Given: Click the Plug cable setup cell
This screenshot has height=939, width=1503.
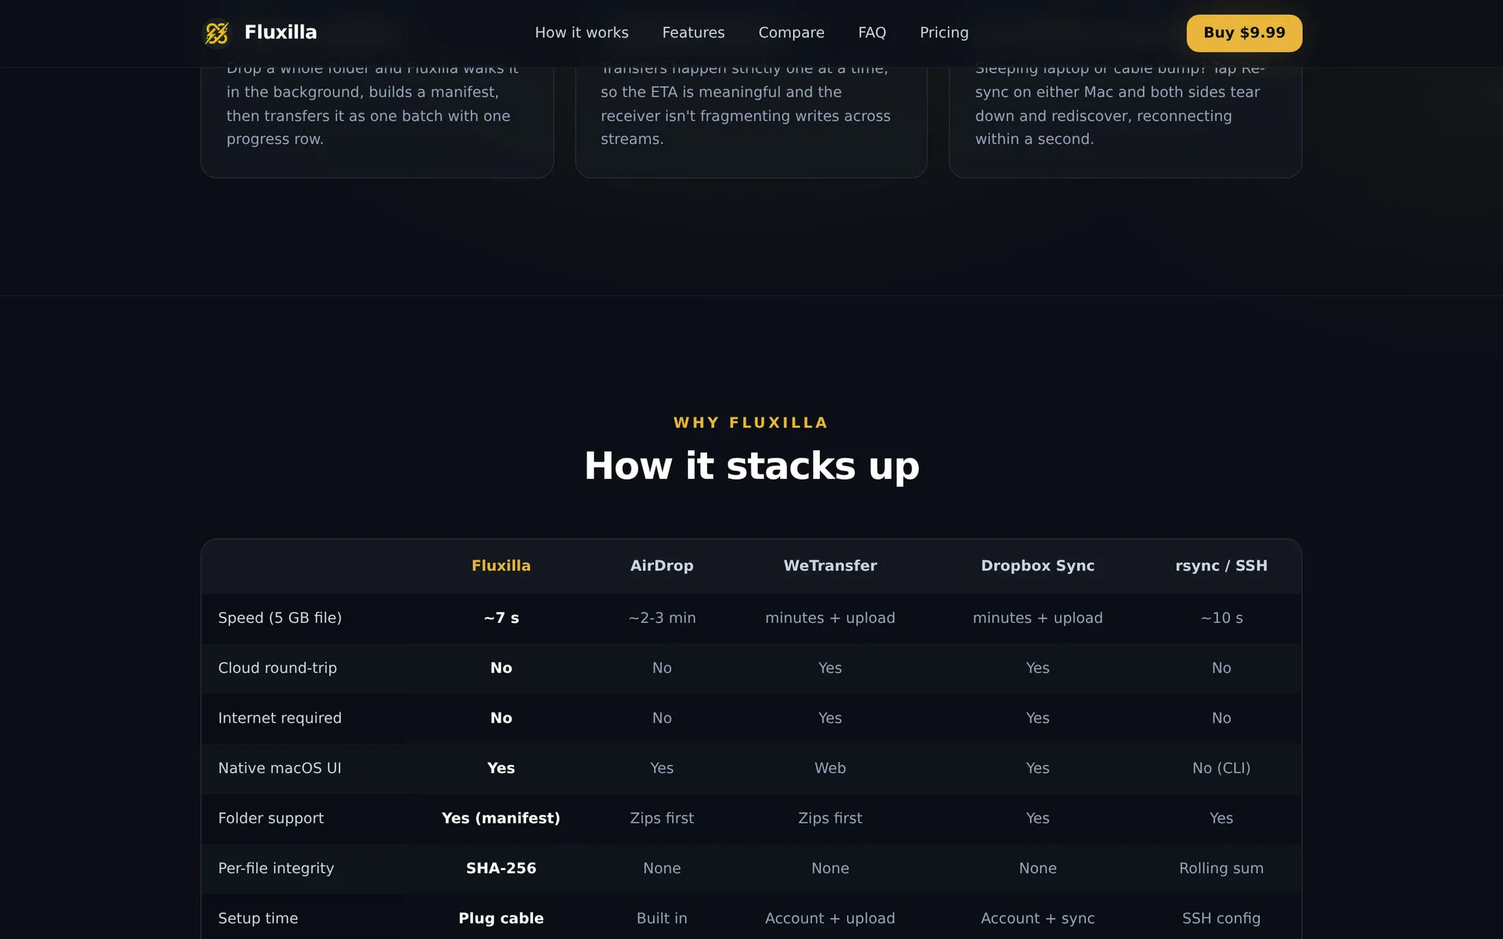Looking at the screenshot, I should (501, 919).
